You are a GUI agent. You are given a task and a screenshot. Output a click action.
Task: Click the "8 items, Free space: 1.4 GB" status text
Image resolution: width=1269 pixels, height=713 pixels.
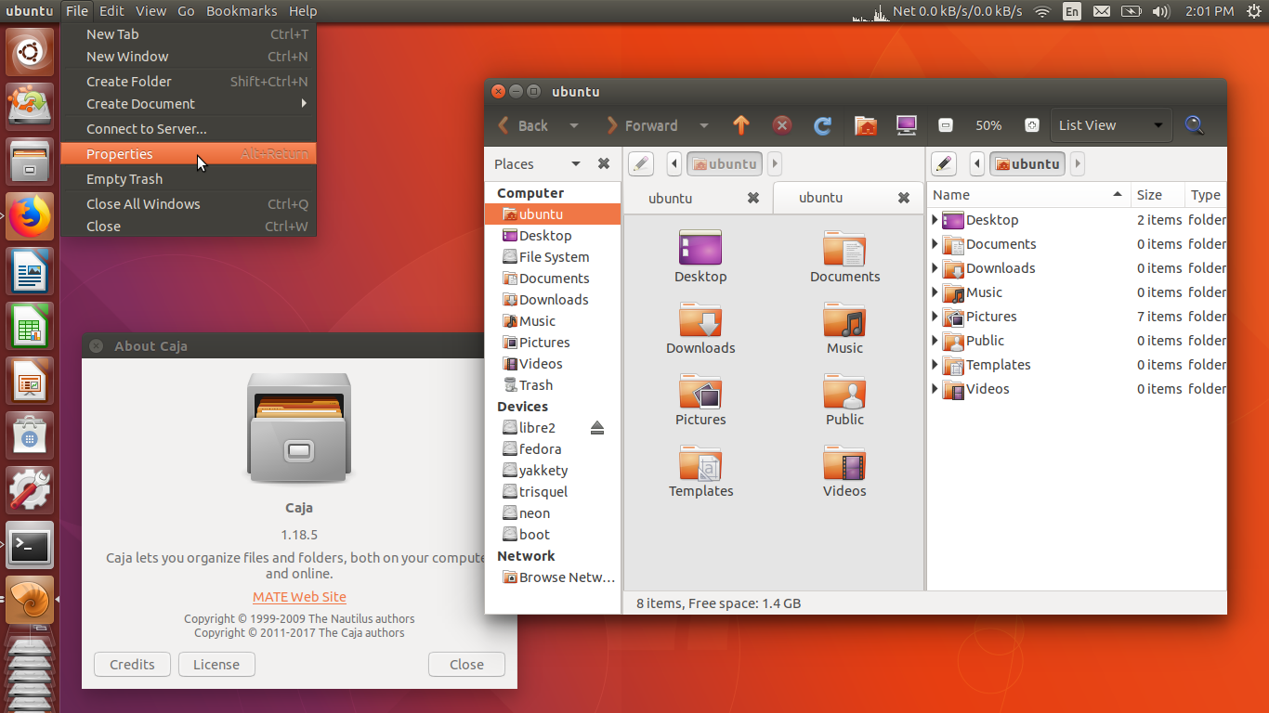(x=718, y=603)
